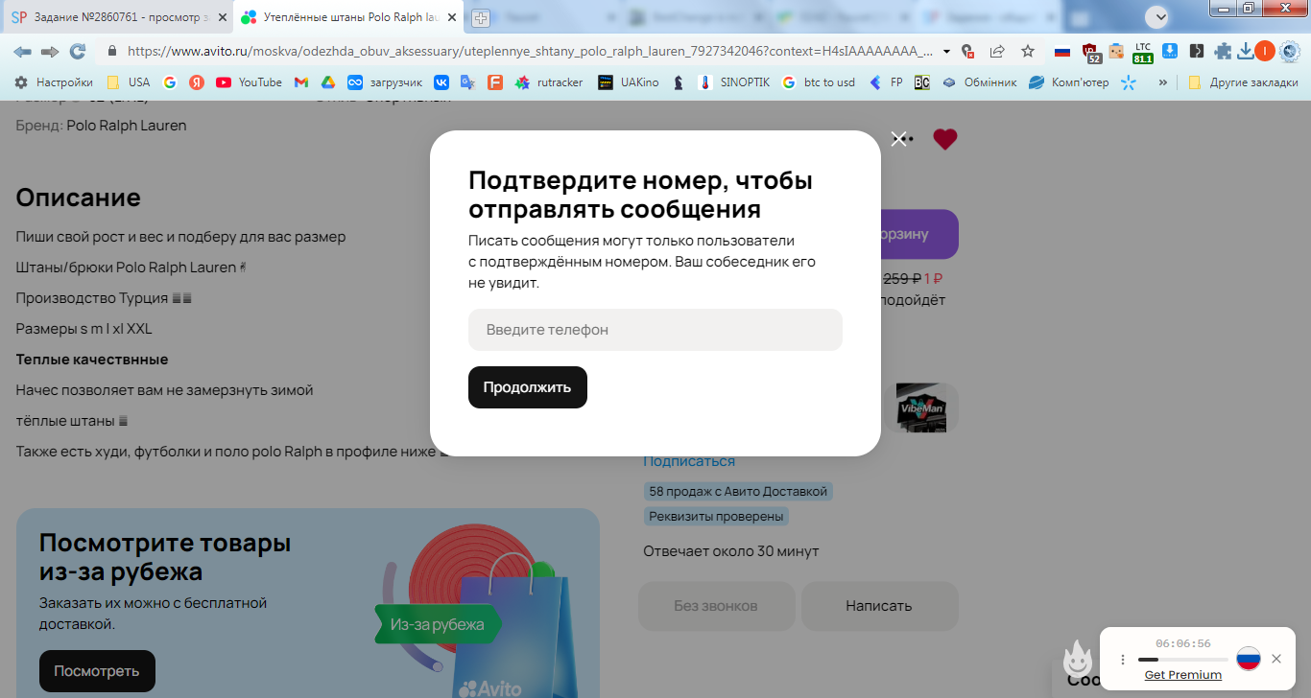Viewport: 1311px width, 698px height.
Task: Open the Google bookmark icon
Action: [170, 82]
